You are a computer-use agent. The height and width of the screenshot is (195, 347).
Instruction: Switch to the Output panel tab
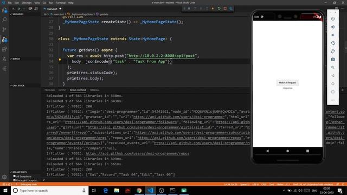click(x=62, y=90)
